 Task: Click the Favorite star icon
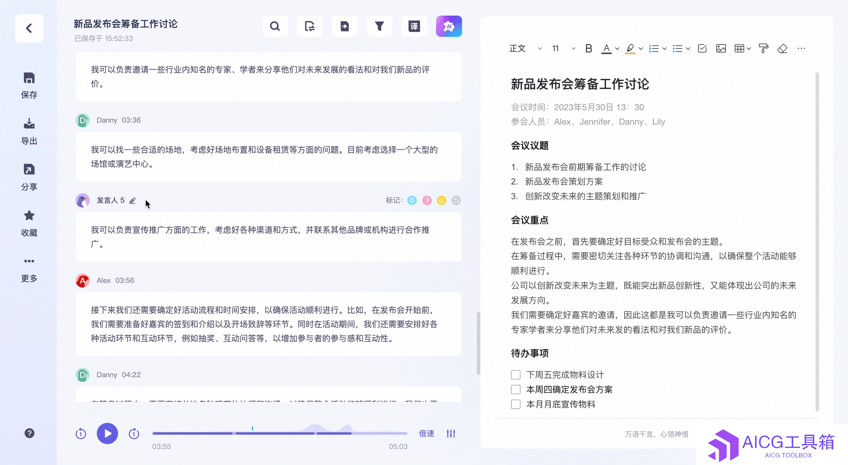pos(29,216)
